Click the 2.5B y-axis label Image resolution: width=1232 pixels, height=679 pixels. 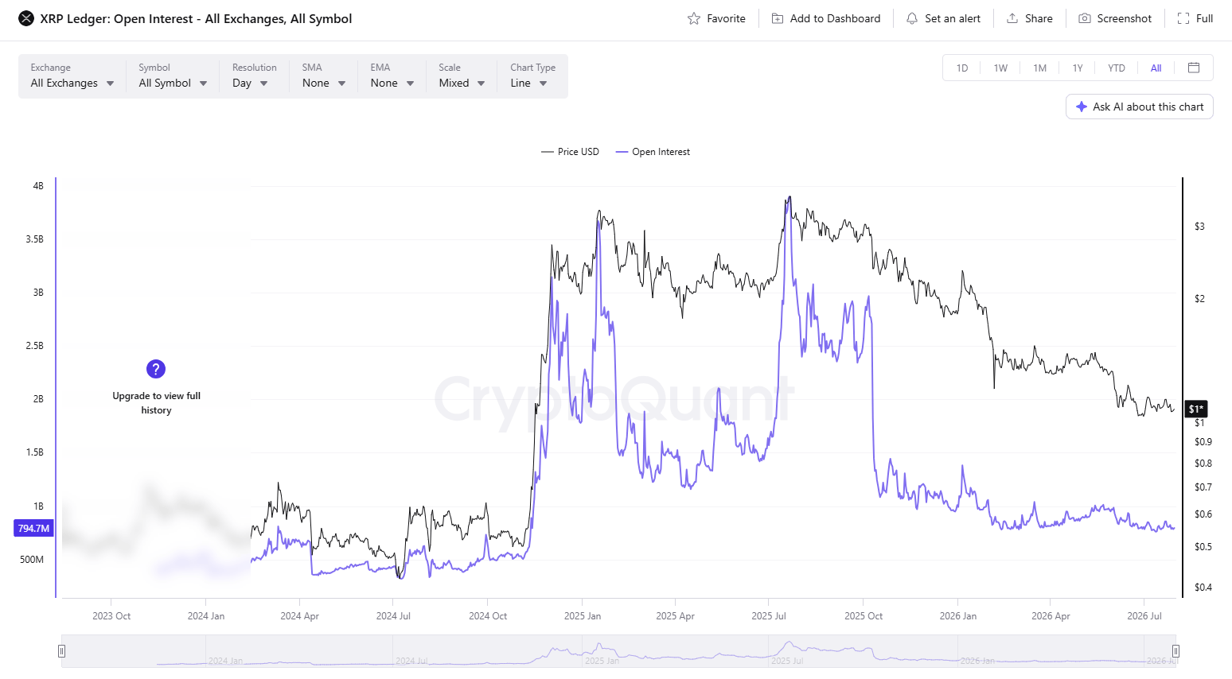pos(34,346)
